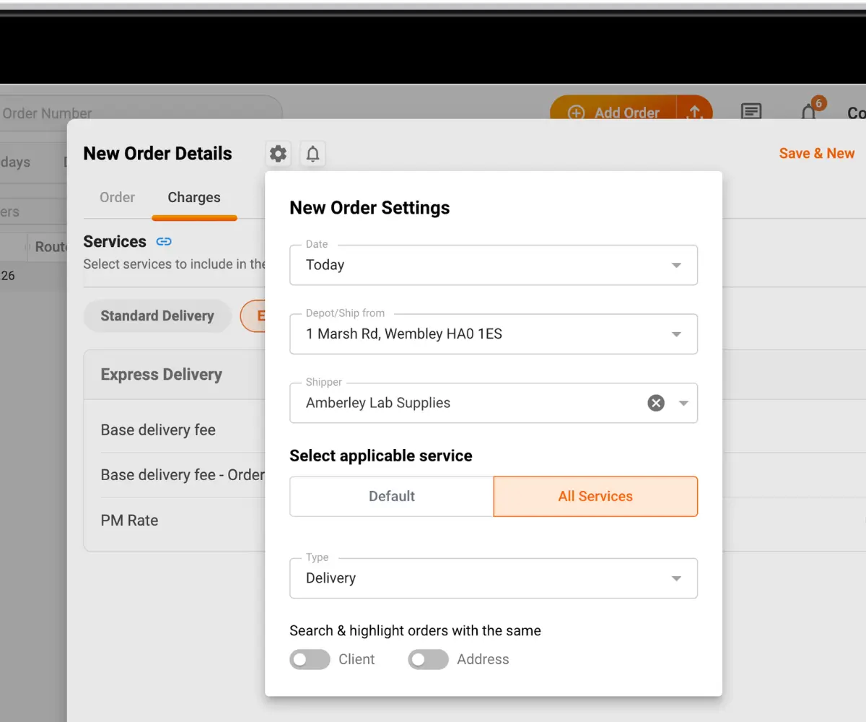Click the link icon next to Services
This screenshot has width=866, height=722.
(164, 242)
